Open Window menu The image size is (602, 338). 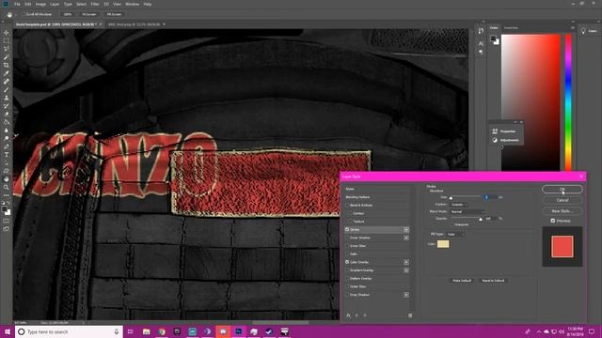[x=132, y=4]
